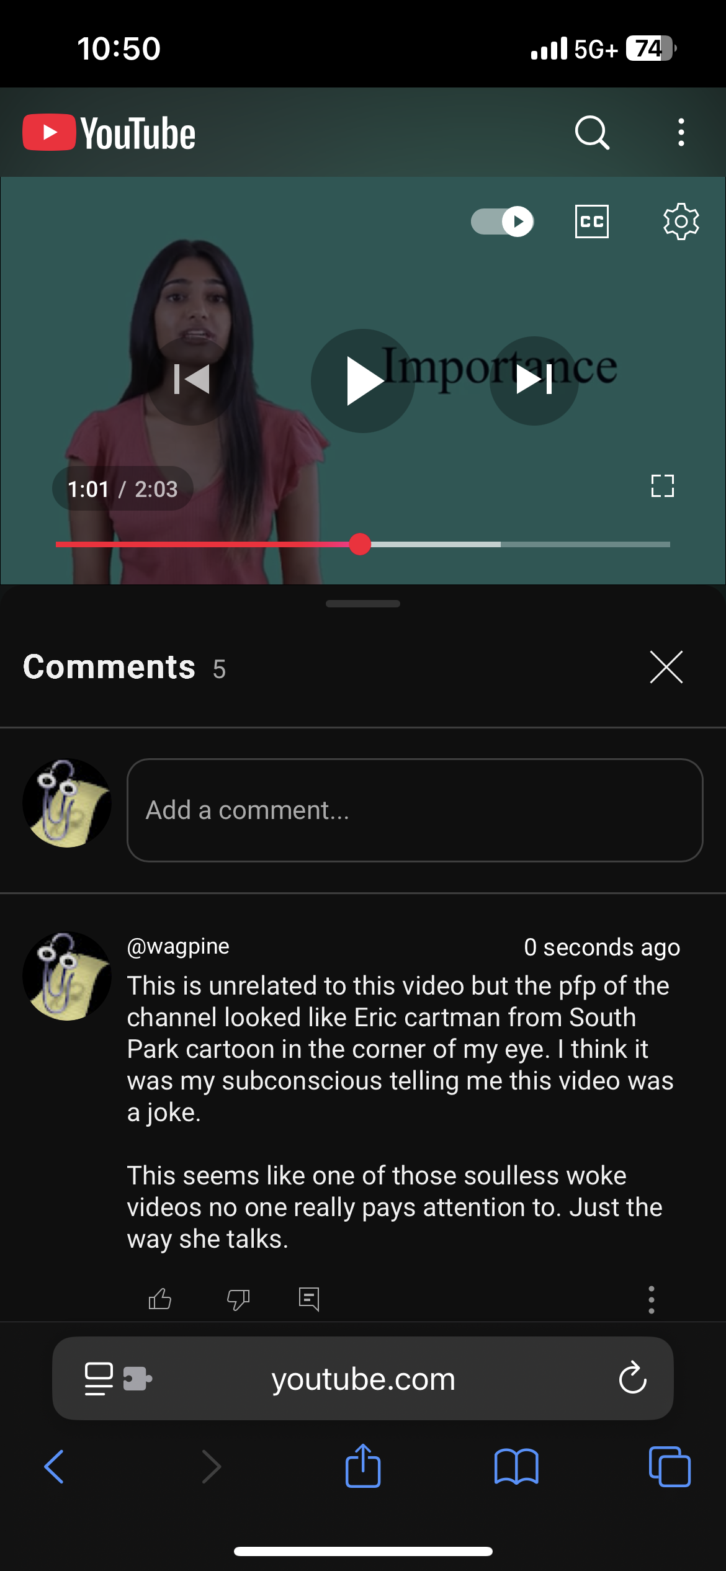726x1571 pixels.
Task: Close the Comments panel
Action: (x=666, y=667)
